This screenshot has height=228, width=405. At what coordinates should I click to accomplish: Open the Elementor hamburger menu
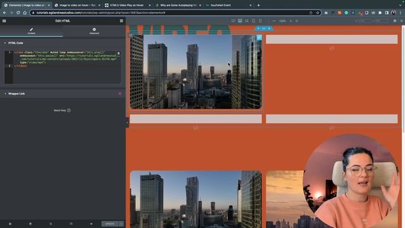pos(4,21)
